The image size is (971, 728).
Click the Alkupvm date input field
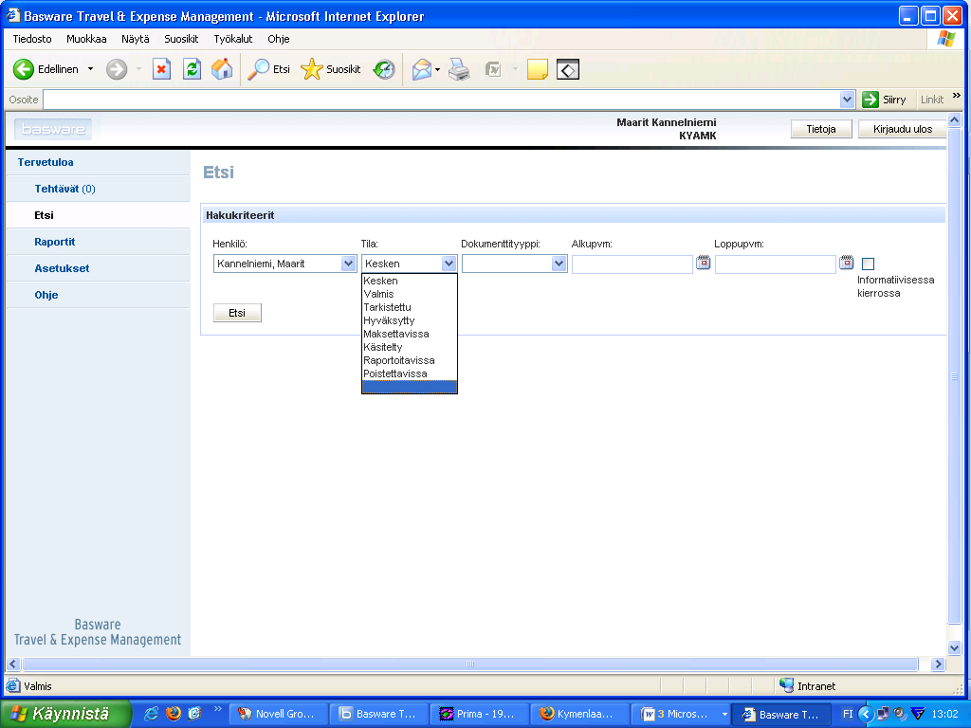point(632,264)
